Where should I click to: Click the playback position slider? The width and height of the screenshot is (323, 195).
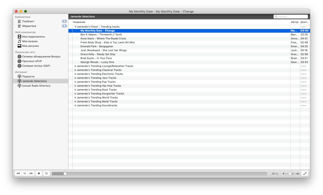point(159,174)
